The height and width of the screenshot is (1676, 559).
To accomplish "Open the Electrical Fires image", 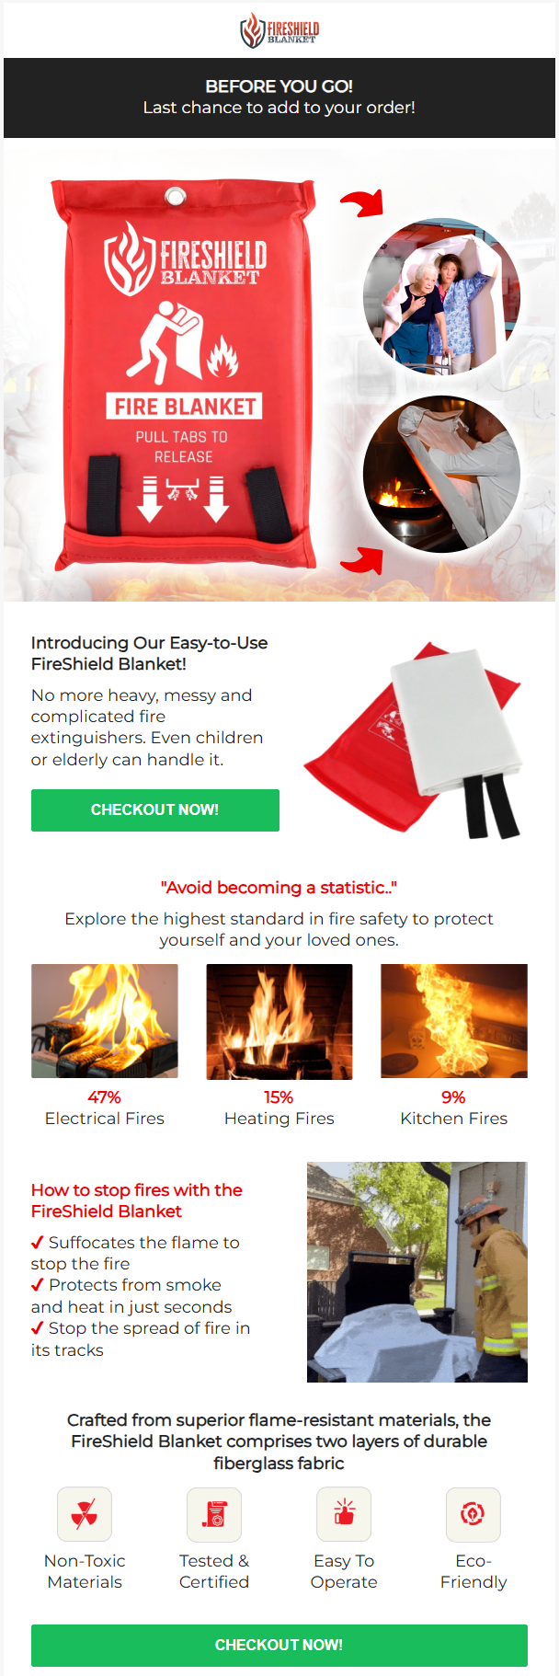I will [105, 1021].
